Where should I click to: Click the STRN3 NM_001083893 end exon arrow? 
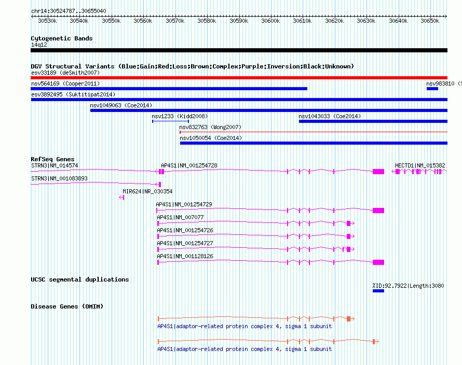point(158,185)
